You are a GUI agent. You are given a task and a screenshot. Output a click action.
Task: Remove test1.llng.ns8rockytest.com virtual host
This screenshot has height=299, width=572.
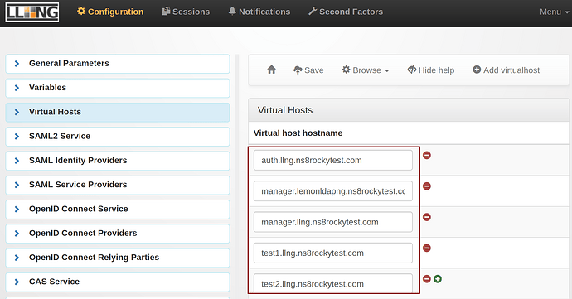pyautogui.click(x=427, y=248)
